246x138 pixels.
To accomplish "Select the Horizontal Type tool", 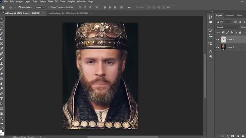I will coord(2,99).
